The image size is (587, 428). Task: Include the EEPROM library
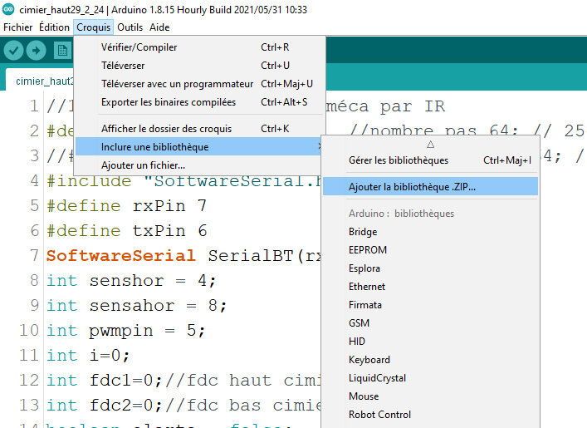(x=430, y=250)
